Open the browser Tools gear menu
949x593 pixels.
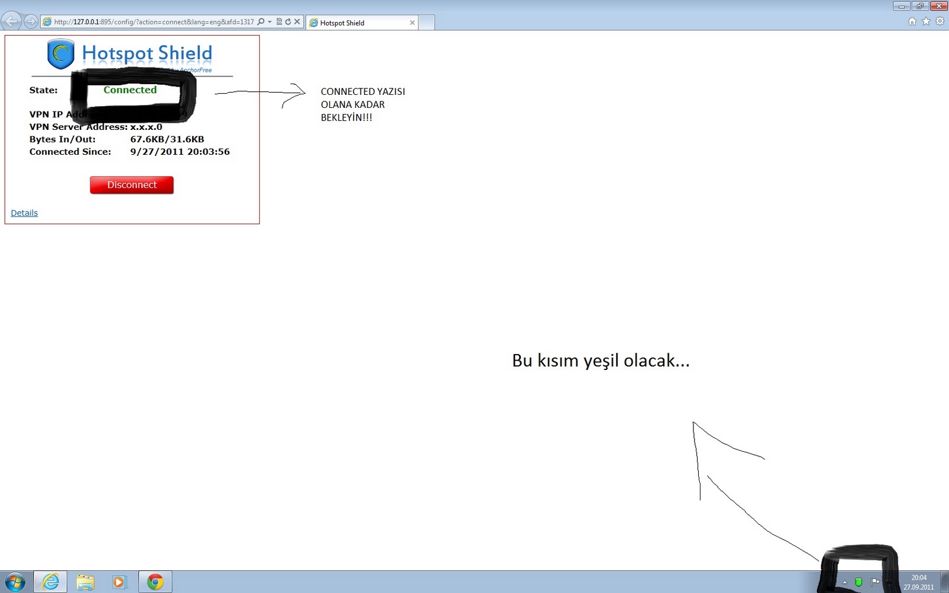click(x=940, y=21)
